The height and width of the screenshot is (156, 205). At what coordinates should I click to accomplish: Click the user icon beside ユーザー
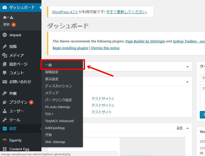pyautogui.click(x=5, y=111)
